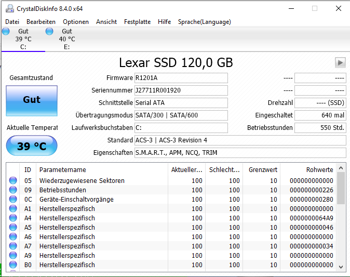The image size is (350, 277).
Task: Click status orb for row 05
Action: (13, 180)
